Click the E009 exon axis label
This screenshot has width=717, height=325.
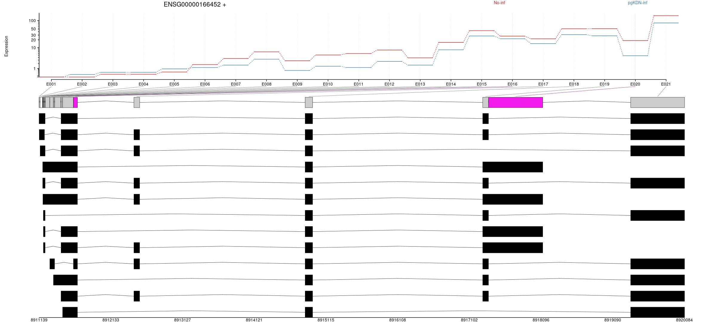pos(297,84)
